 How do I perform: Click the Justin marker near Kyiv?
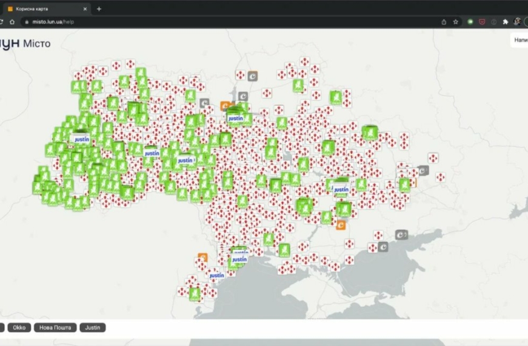(x=235, y=119)
